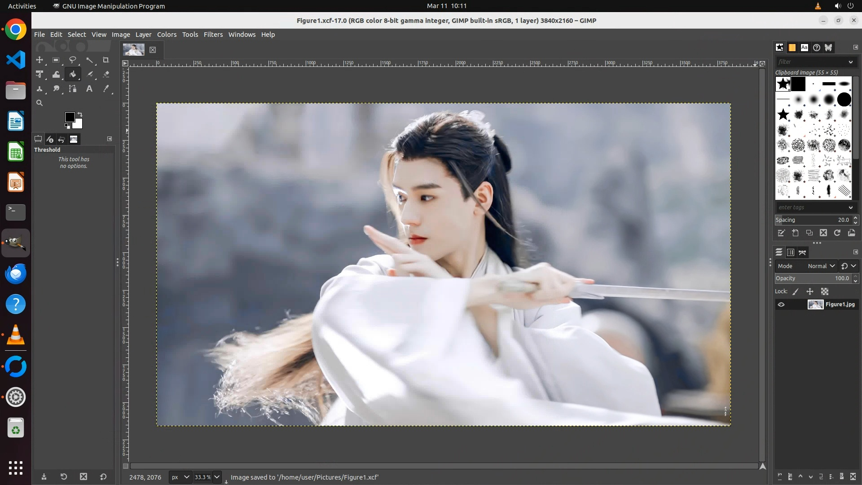Toggle lock pixels brush icon
The height and width of the screenshot is (485, 862).
[796, 291]
